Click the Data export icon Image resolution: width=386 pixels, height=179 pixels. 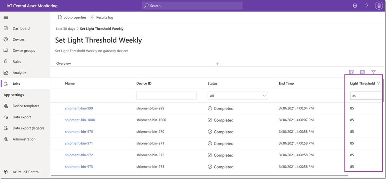click(5, 117)
